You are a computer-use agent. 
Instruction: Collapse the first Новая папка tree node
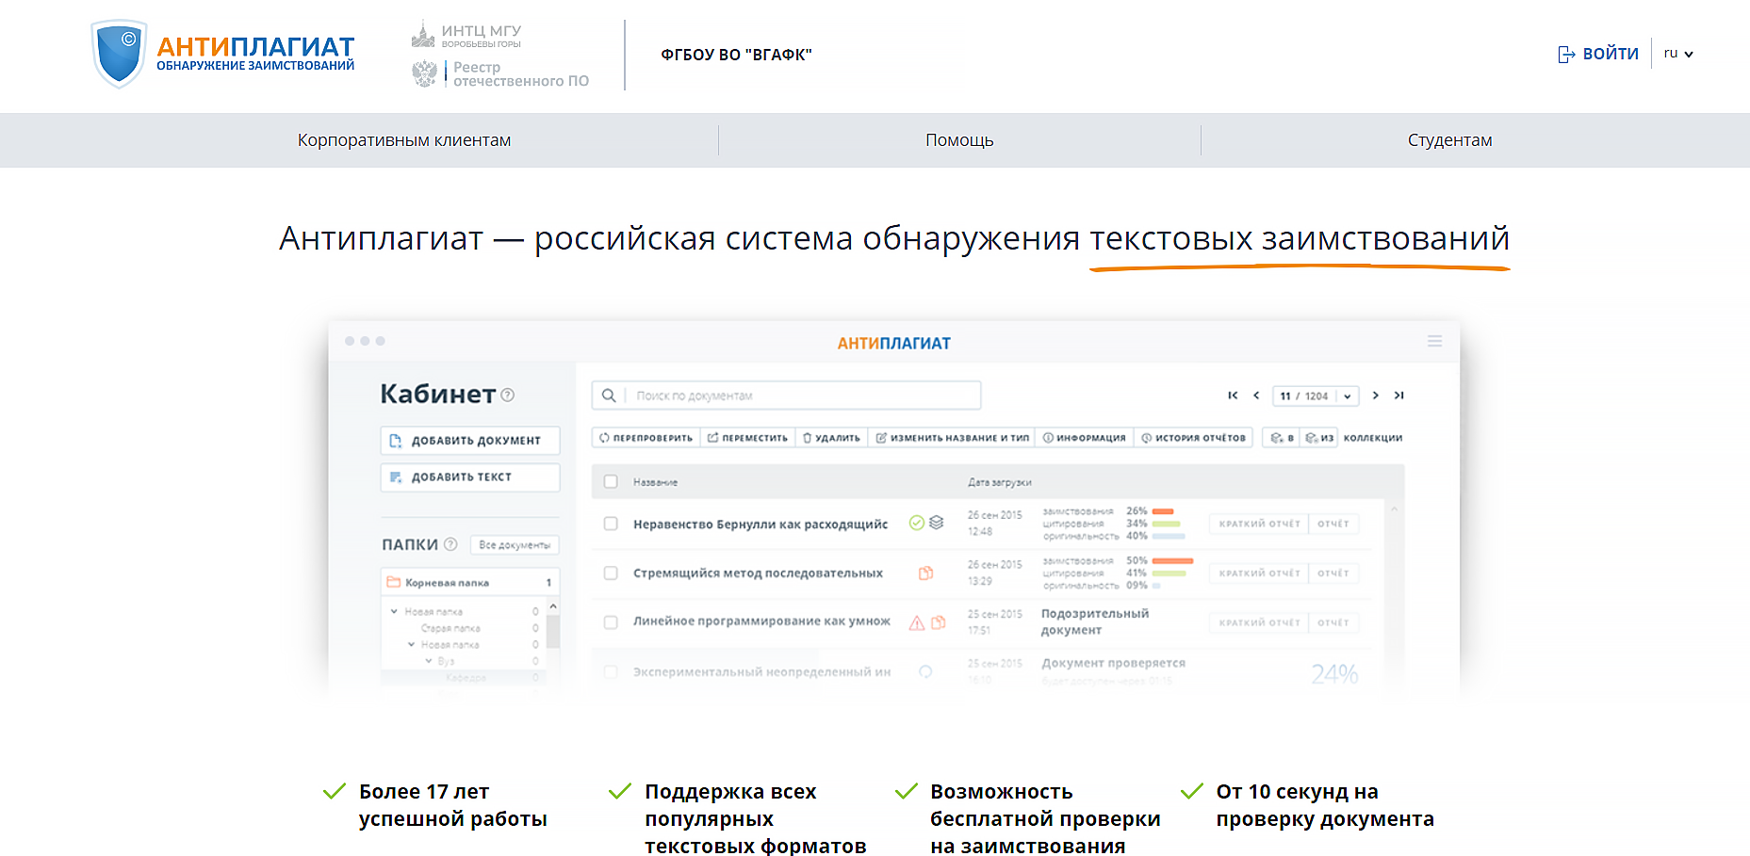394,611
